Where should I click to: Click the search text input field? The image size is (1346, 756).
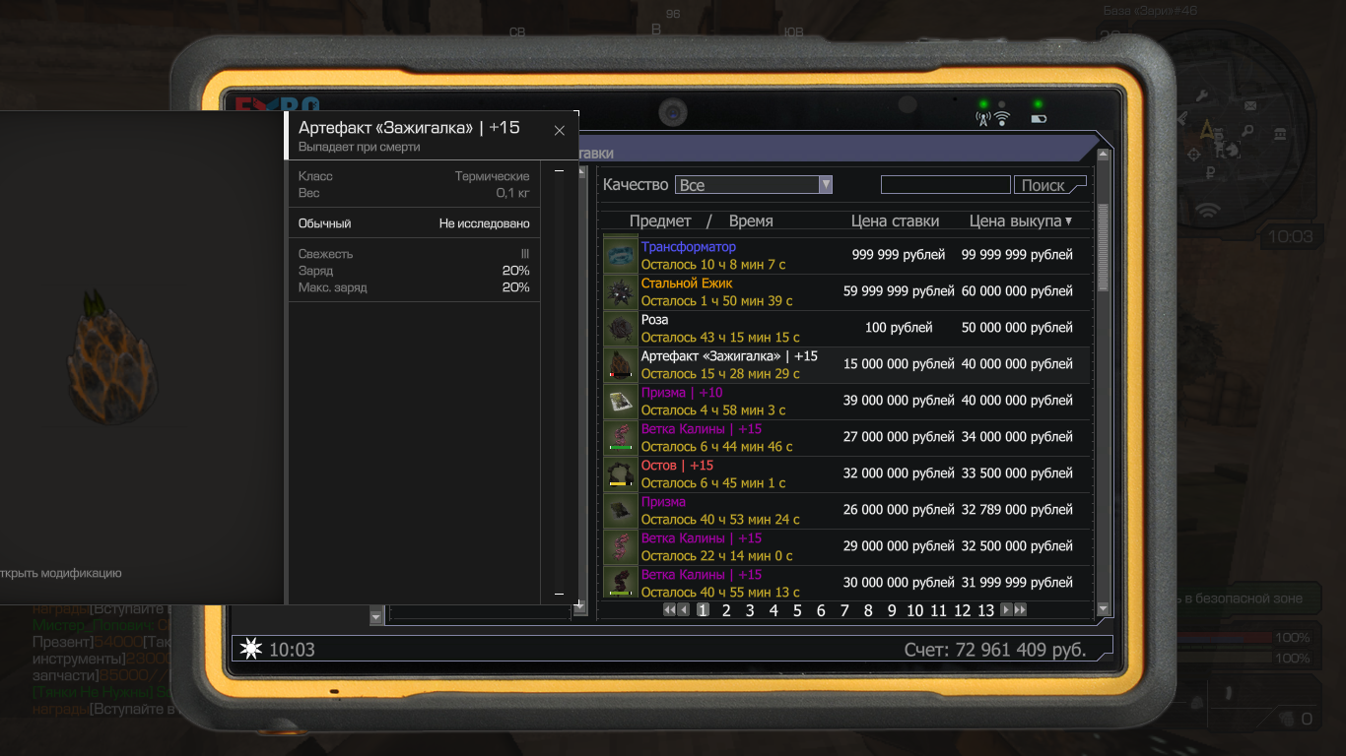coord(945,185)
